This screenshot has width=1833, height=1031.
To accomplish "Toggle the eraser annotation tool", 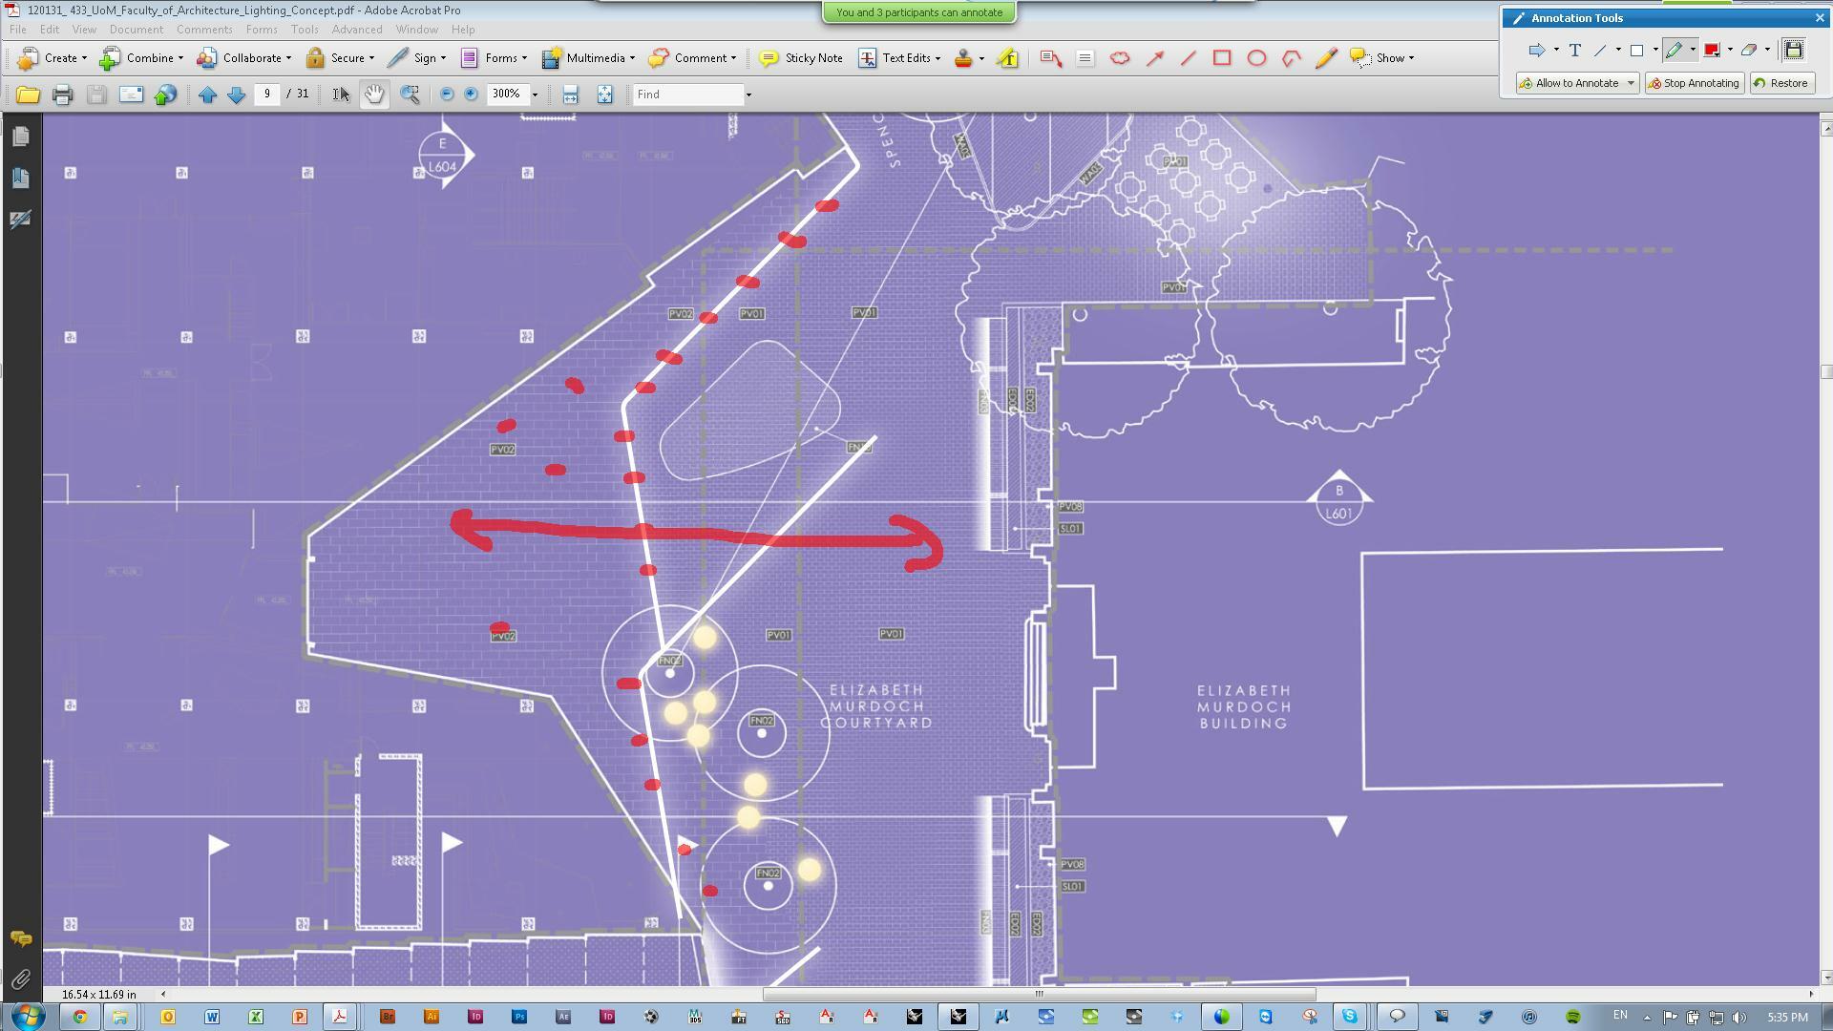I will [1748, 50].
